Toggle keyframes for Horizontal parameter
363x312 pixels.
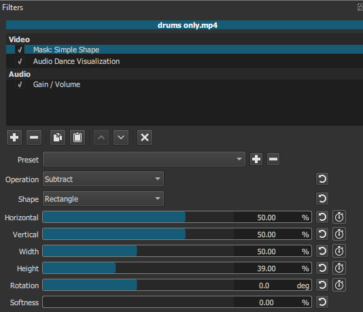click(x=339, y=217)
